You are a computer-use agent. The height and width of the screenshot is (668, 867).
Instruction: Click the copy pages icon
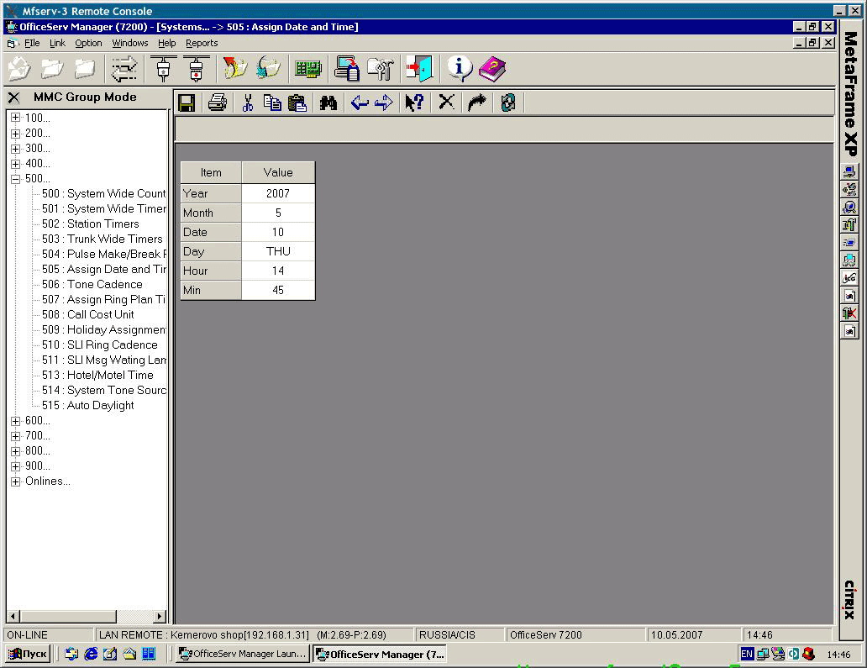272,103
